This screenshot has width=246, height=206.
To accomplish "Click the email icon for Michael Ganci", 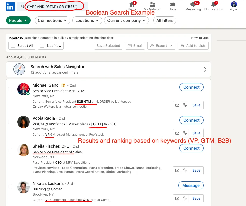I will (177, 105).
